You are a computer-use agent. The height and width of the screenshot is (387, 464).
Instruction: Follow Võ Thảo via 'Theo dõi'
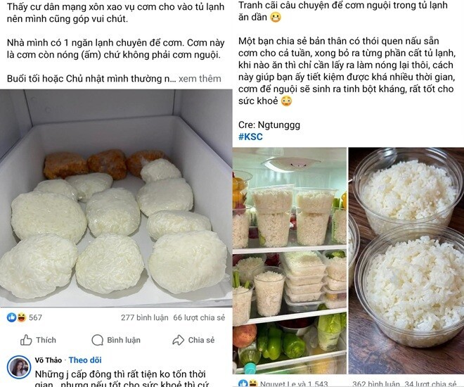click(85, 360)
